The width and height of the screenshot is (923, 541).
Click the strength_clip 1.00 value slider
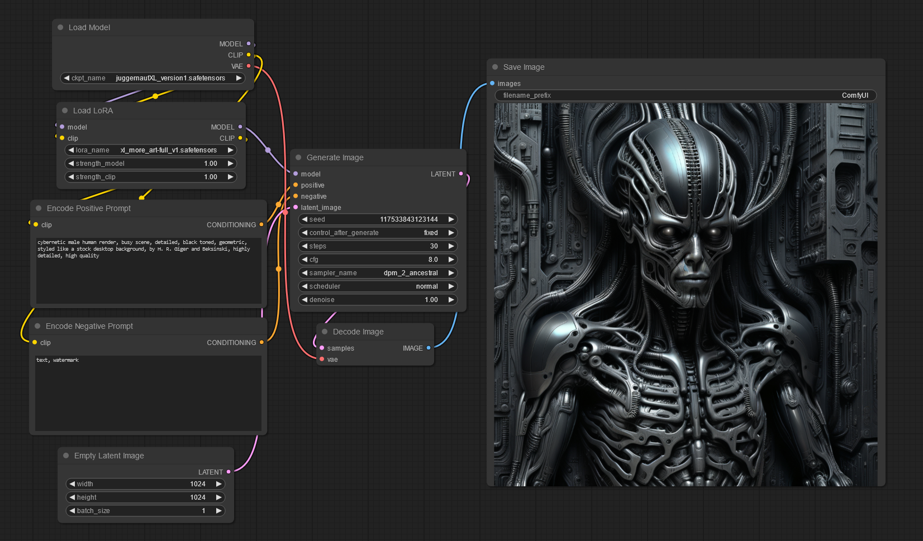[151, 177]
